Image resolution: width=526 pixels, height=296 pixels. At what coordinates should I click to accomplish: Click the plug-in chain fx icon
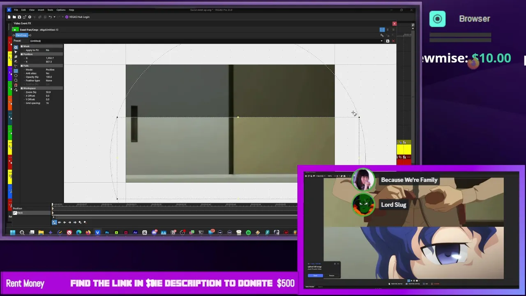point(382,35)
